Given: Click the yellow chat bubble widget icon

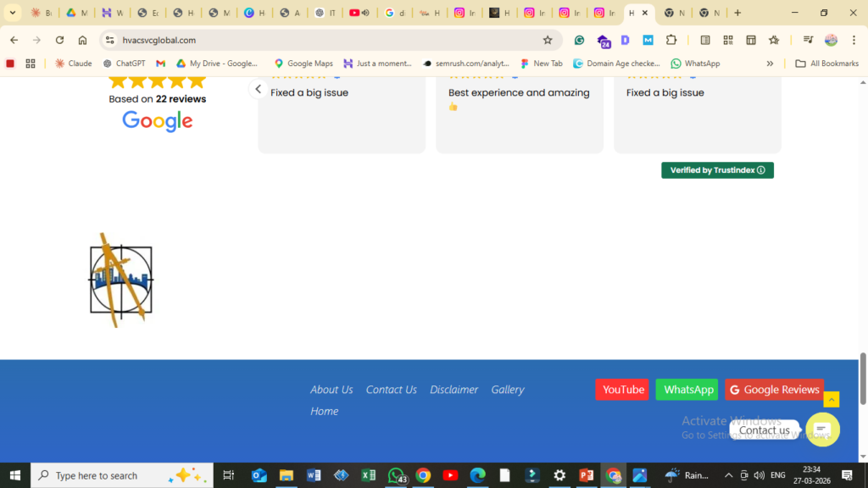Looking at the screenshot, I should (821, 430).
